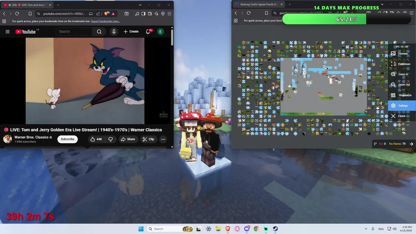Image resolution: width=416 pixels, height=234 pixels.
Task: Open a new tab in the YouTube window
Action: click(x=58, y=5)
